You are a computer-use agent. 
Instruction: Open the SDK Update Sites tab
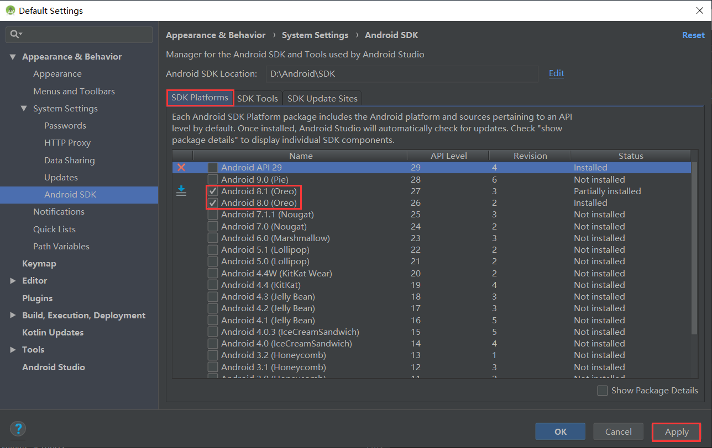pyautogui.click(x=322, y=98)
